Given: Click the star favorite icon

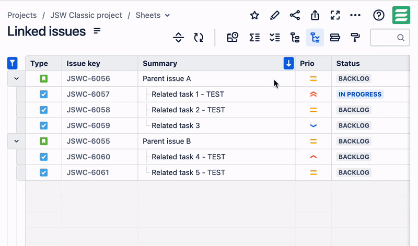Looking at the screenshot, I should pos(254,15).
